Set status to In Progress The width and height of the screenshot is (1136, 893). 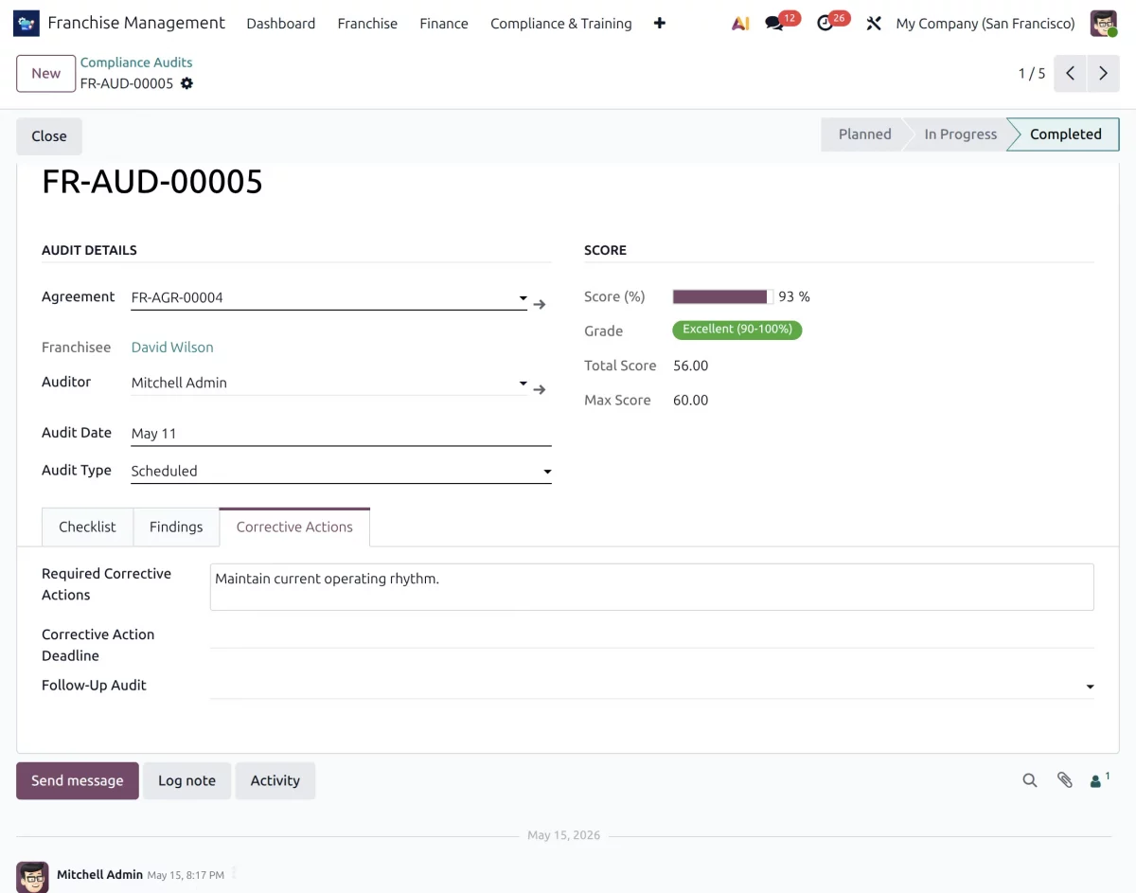pos(958,134)
